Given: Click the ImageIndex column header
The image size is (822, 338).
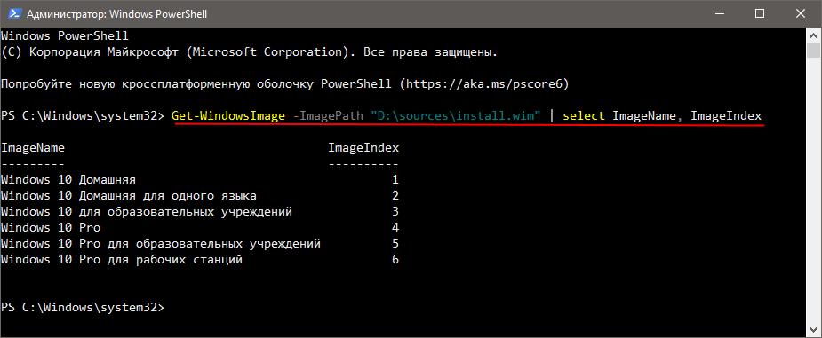Looking at the screenshot, I should pos(363,148).
